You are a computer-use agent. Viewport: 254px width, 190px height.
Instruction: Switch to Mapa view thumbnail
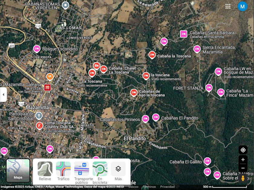point(18,170)
